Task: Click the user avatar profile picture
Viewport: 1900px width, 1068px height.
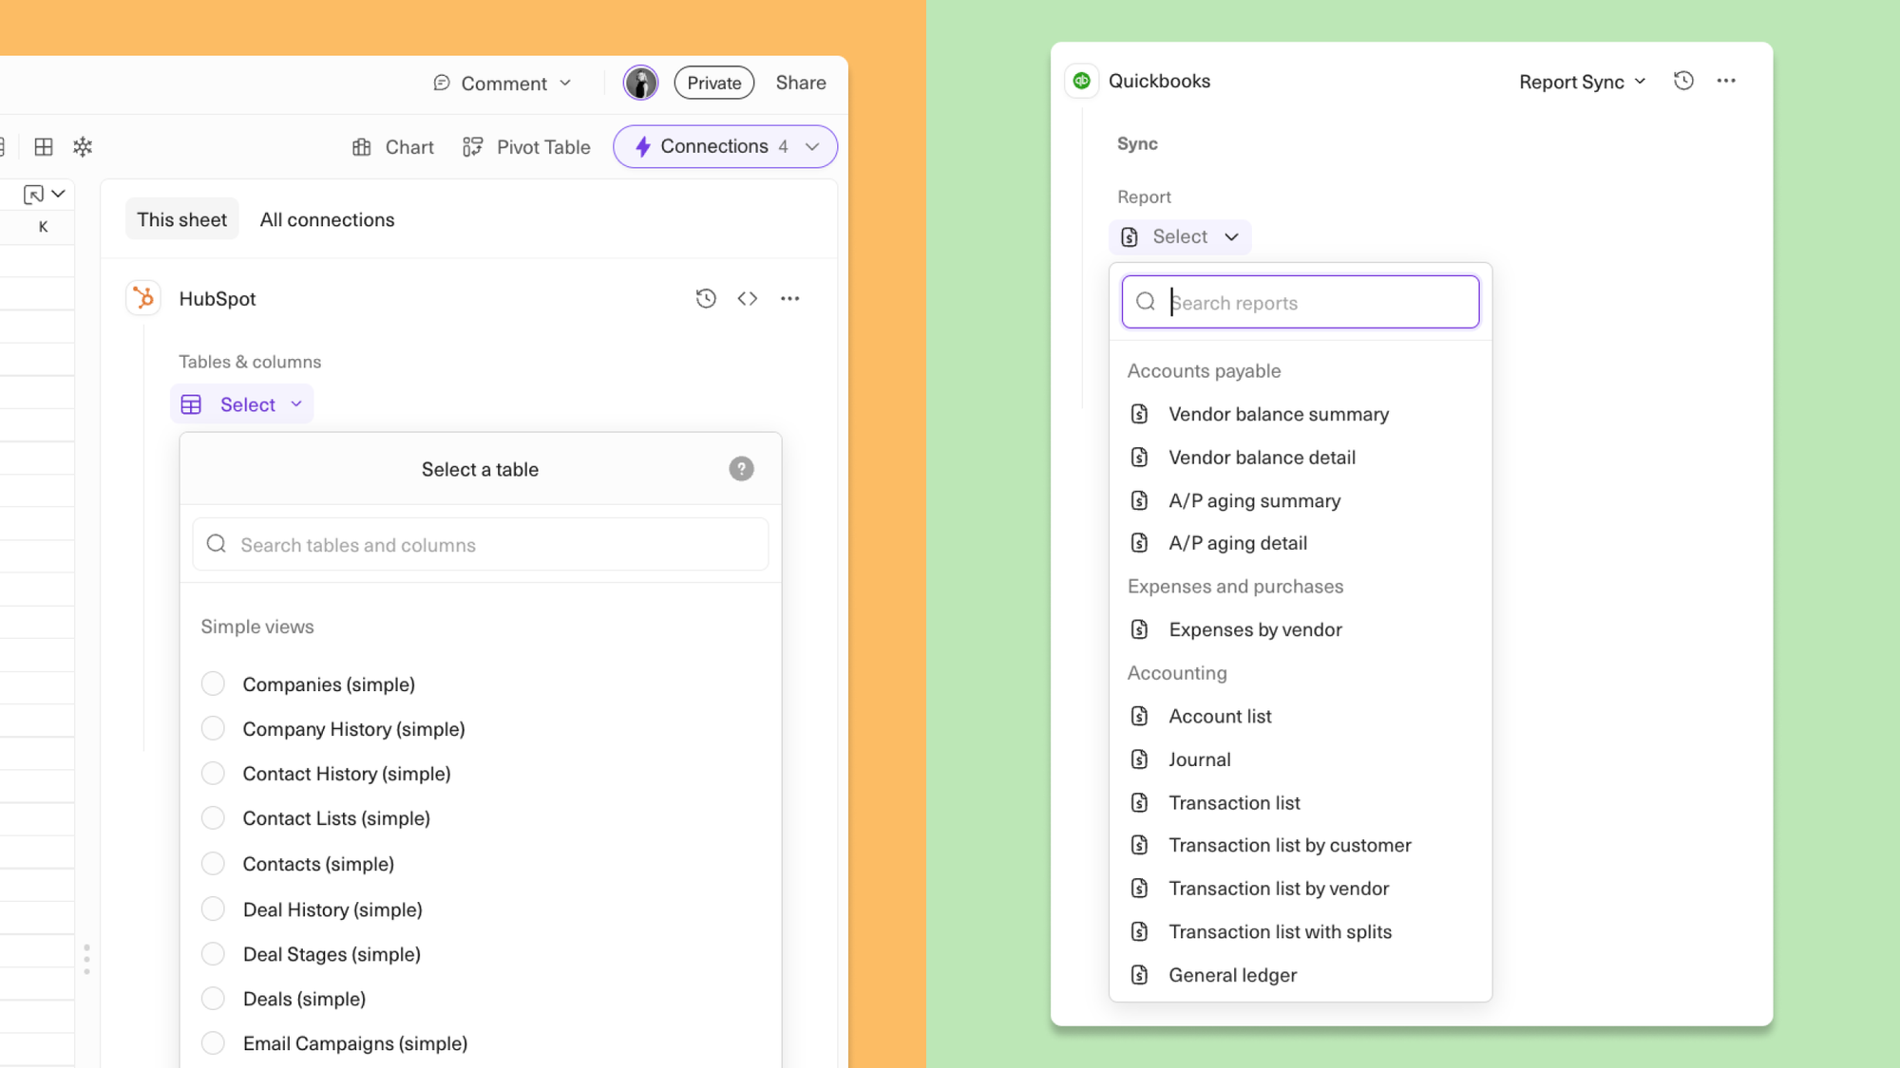Action: click(x=640, y=83)
